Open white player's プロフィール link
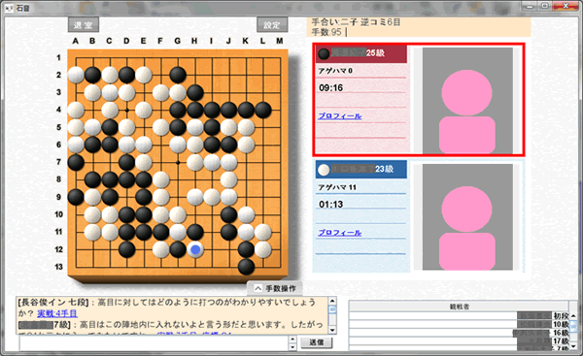The height and width of the screenshot is (356, 583). (x=340, y=233)
